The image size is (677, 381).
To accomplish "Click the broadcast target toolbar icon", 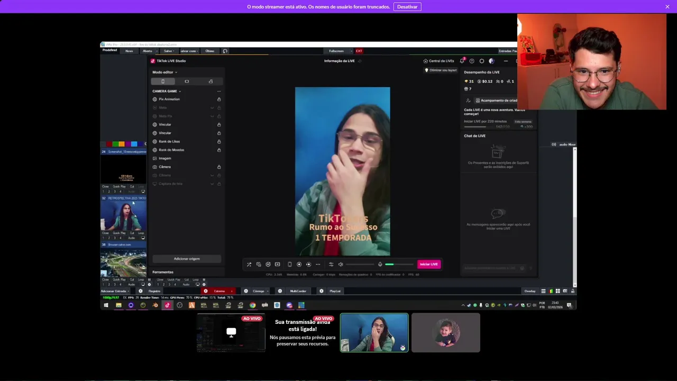I will tap(308, 265).
